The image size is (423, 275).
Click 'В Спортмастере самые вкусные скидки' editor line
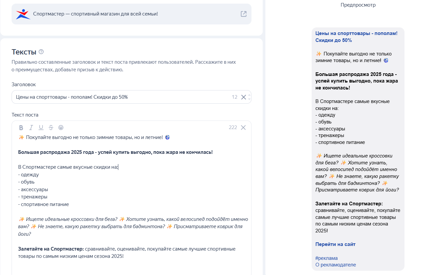(68, 167)
